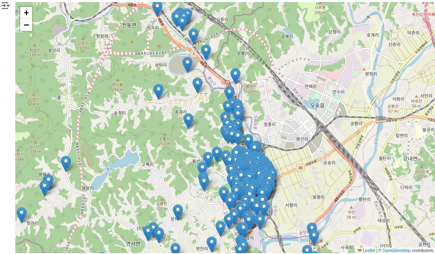Screen dimensions: 435x254
Task: Select the marker right of the 봉산리 label
Action: (208, 158)
